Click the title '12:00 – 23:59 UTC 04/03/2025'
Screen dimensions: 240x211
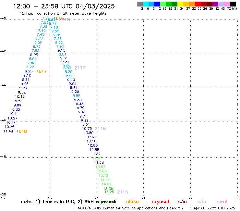coord(64,6)
